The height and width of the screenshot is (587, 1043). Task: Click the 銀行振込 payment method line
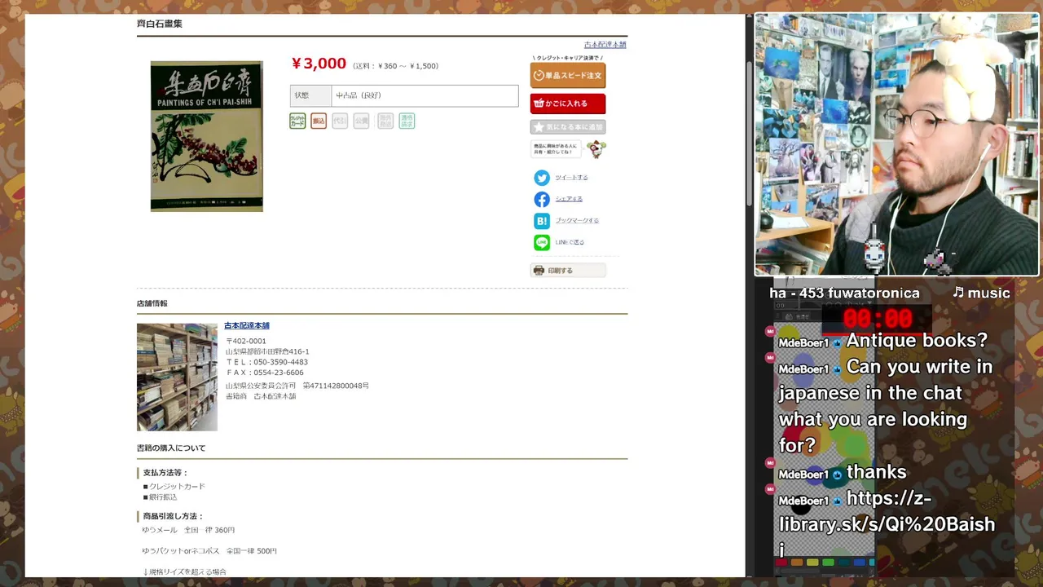pyautogui.click(x=160, y=497)
